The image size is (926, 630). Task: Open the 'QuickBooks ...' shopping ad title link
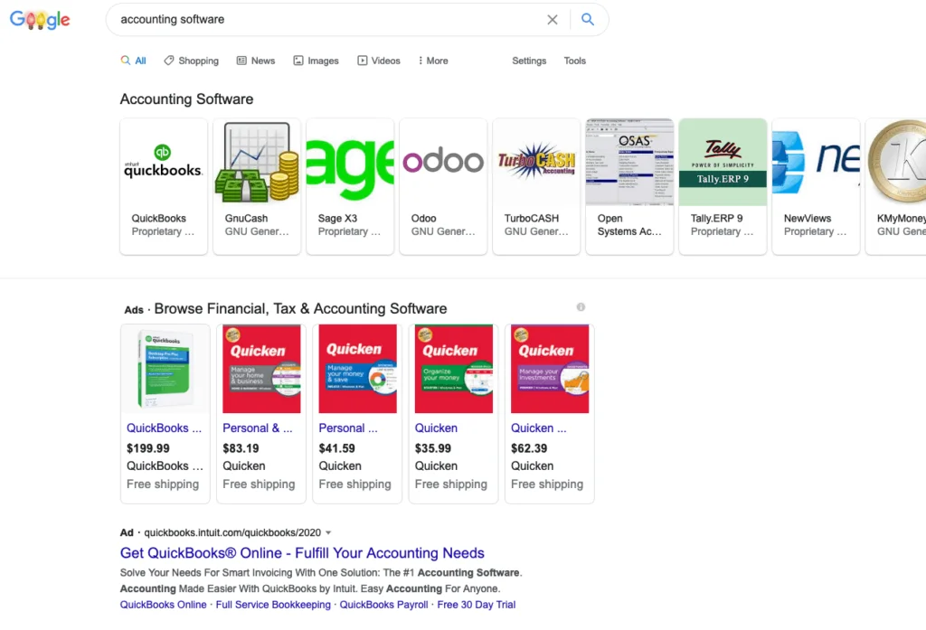point(165,428)
